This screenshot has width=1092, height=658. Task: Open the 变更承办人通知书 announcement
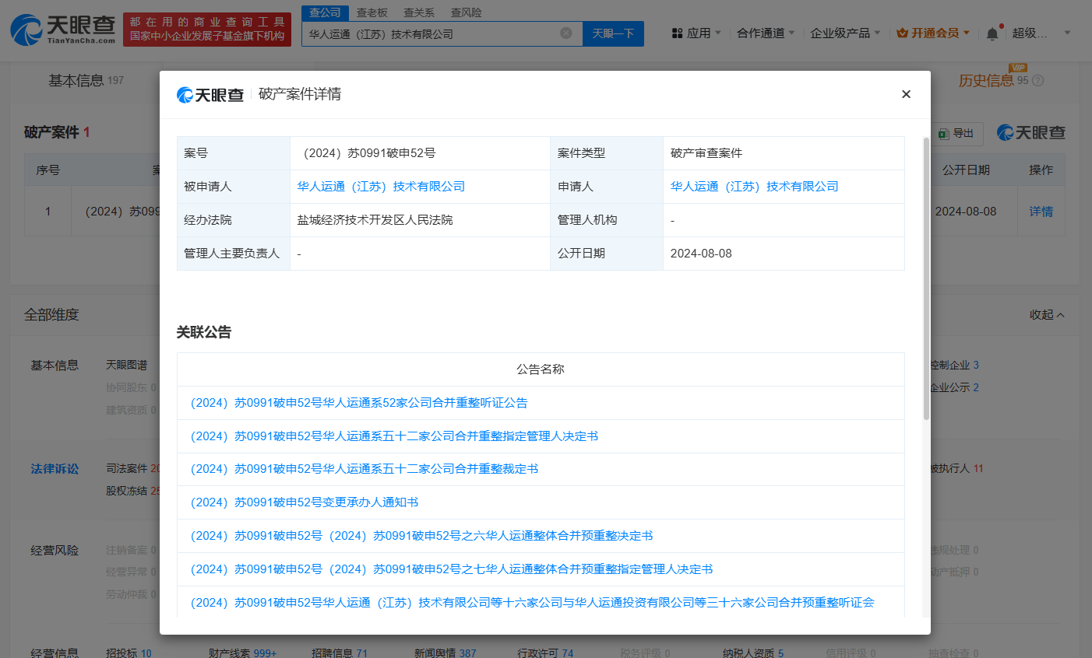pyautogui.click(x=305, y=502)
